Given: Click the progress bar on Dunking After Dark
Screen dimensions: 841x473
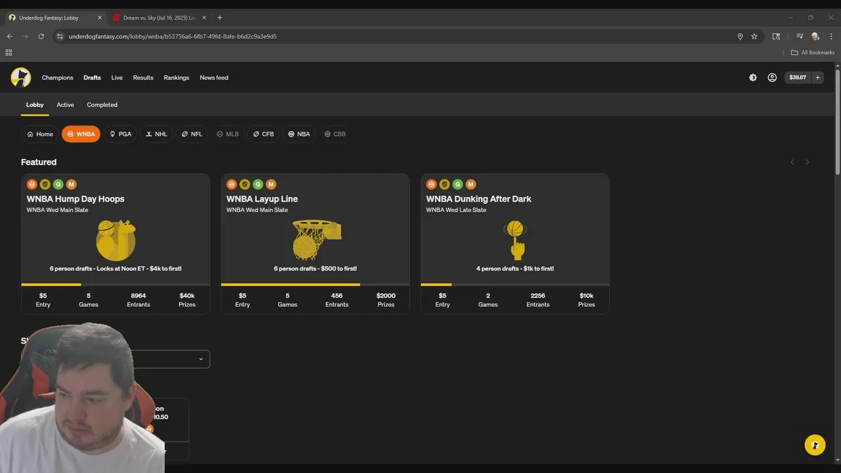Looking at the screenshot, I should point(515,284).
